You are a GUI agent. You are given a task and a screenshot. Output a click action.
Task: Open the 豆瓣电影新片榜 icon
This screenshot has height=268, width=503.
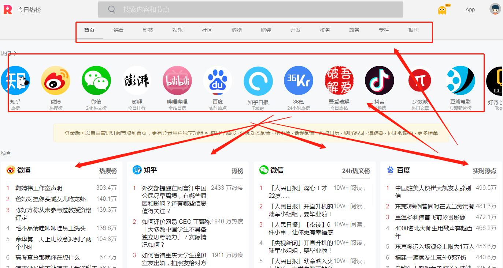tap(460, 80)
